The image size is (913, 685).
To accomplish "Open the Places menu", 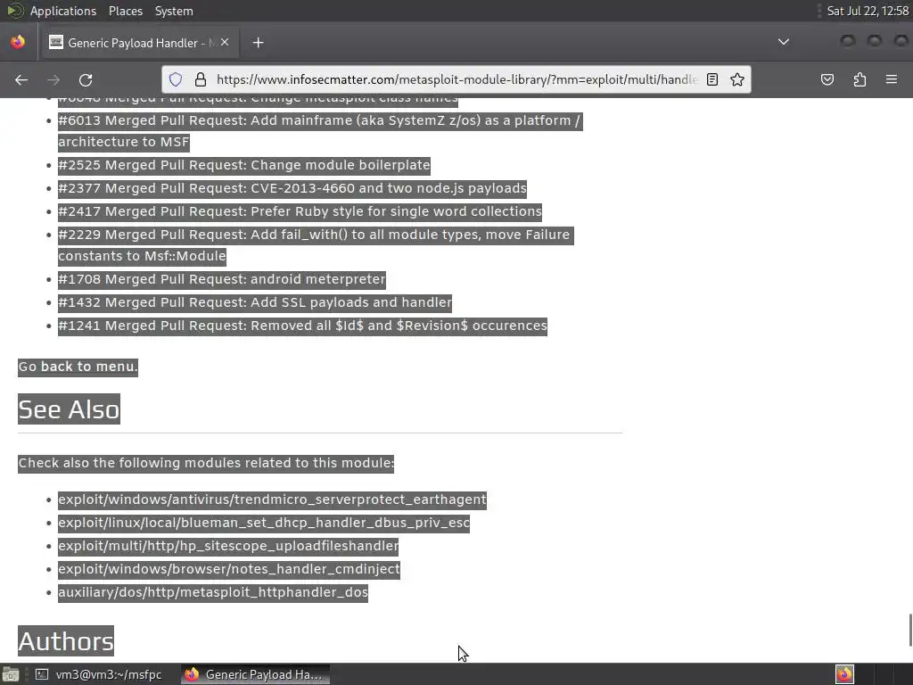I will (125, 11).
